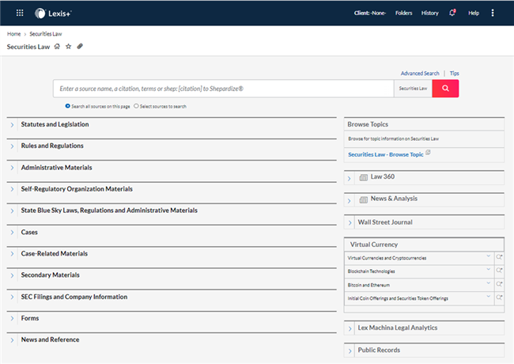Open Advanced Search link
This screenshot has height=364, width=514.
pyautogui.click(x=420, y=73)
